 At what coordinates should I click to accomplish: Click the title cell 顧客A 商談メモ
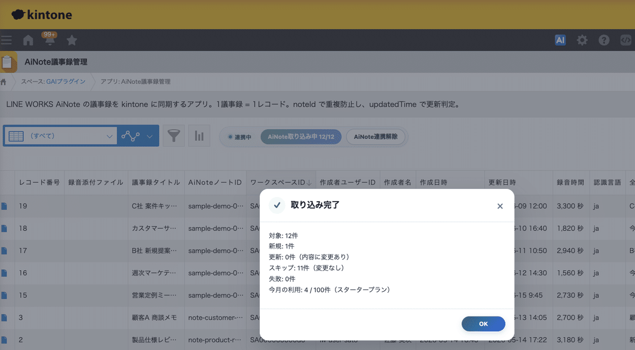point(156,318)
